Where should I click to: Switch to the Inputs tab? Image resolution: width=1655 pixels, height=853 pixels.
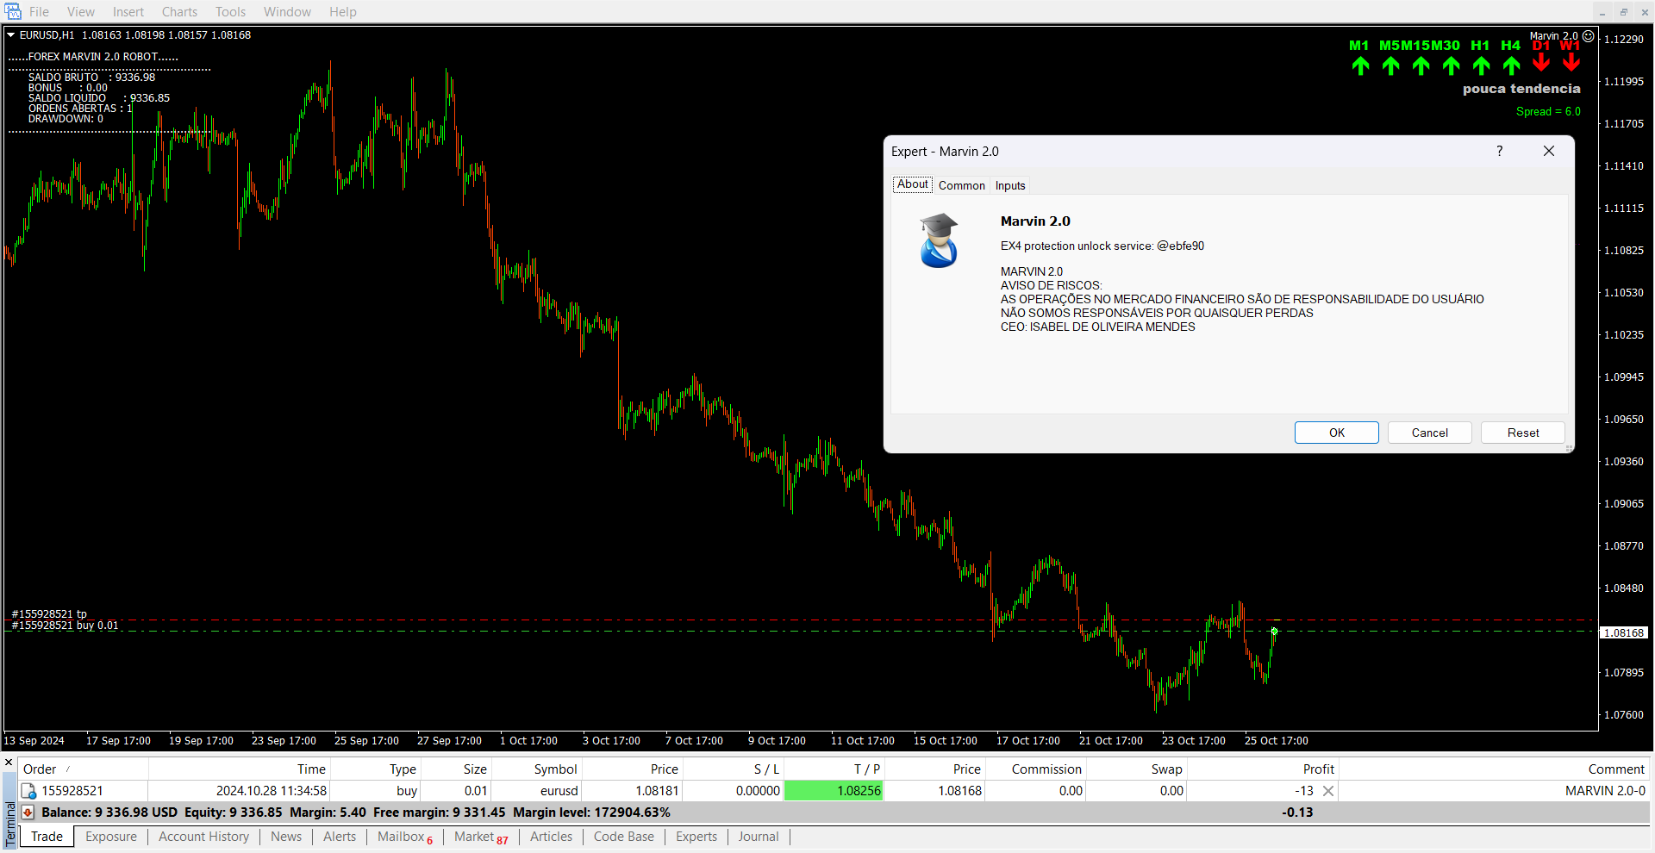(x=1010, y=185)
